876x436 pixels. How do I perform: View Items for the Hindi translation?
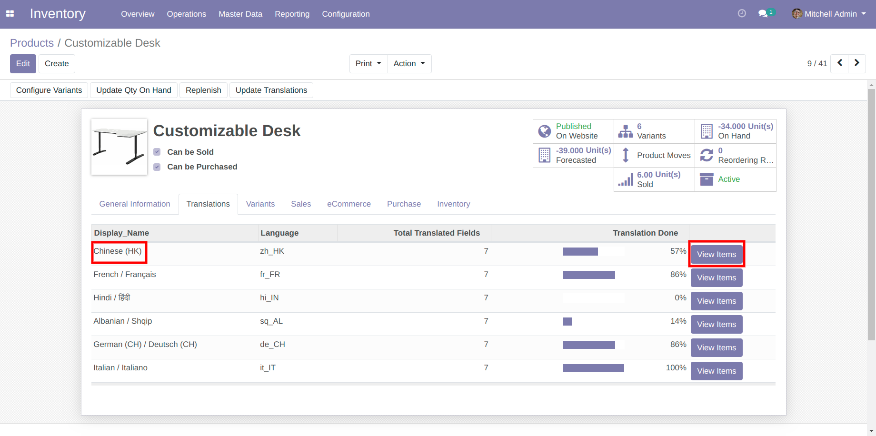click(x=717, y=301)
